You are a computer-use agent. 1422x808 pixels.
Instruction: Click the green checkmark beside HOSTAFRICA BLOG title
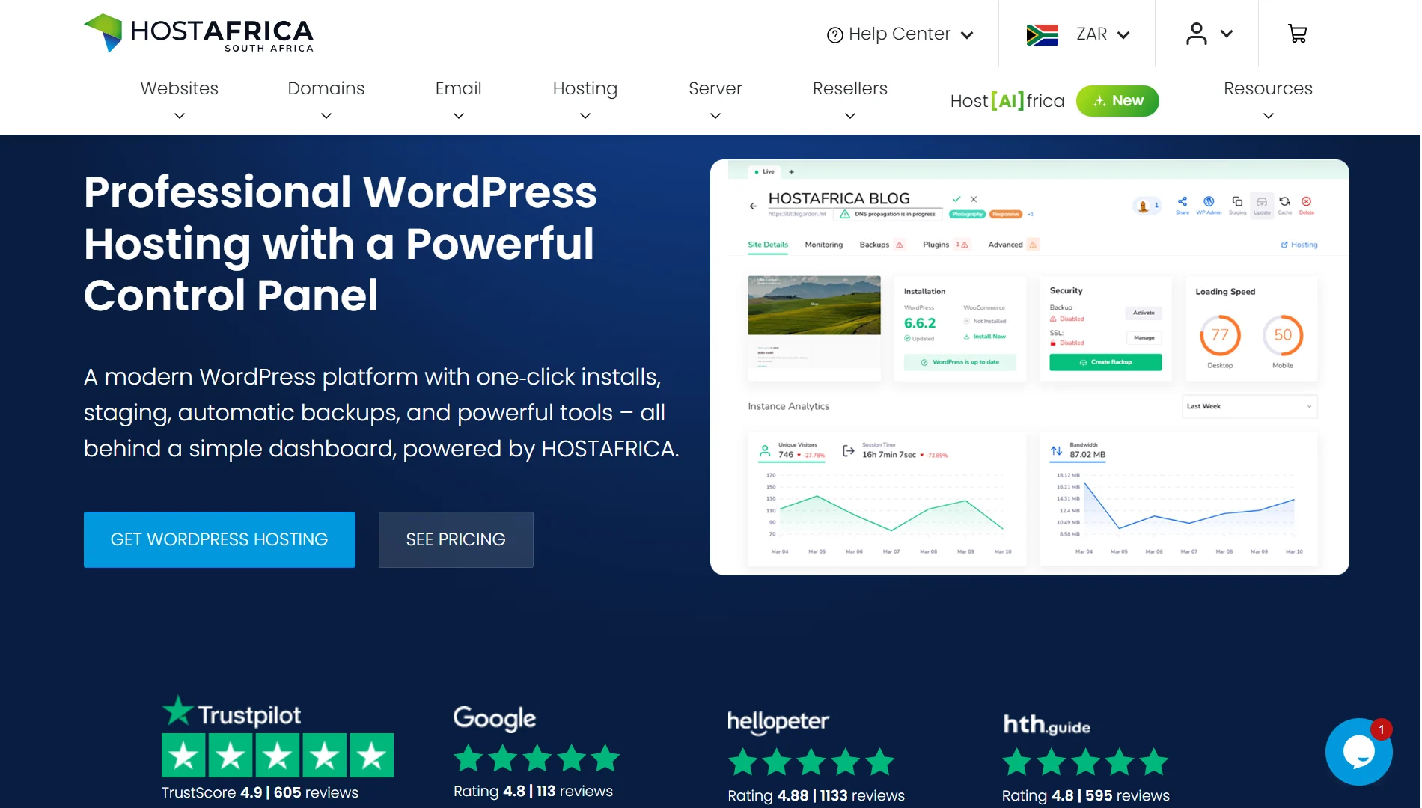[x=956, y=199]
